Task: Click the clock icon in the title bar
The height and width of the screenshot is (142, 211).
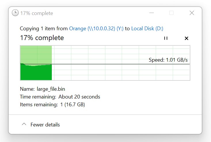Action: (15, 13)
